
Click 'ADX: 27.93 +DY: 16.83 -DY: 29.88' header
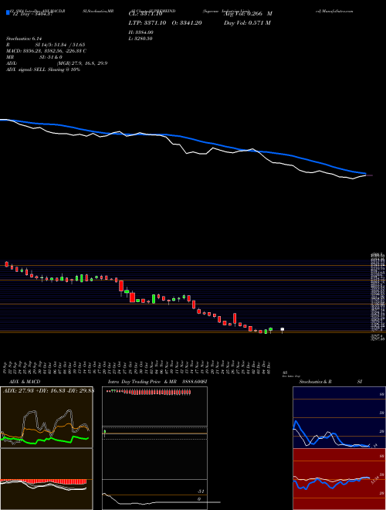[49, 390]
